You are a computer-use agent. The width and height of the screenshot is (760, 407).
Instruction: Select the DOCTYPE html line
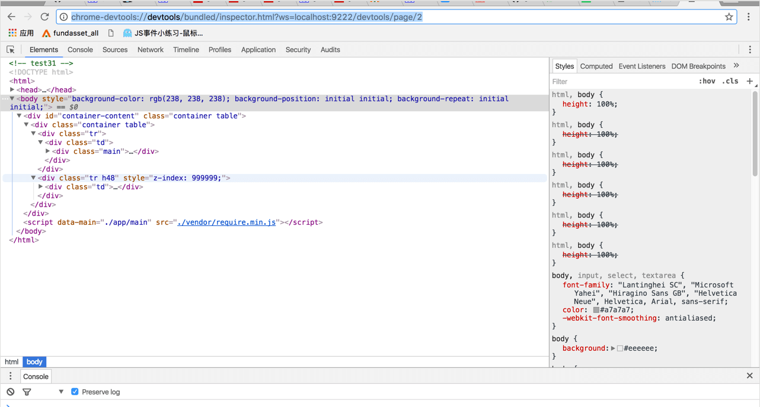(41, 72)
